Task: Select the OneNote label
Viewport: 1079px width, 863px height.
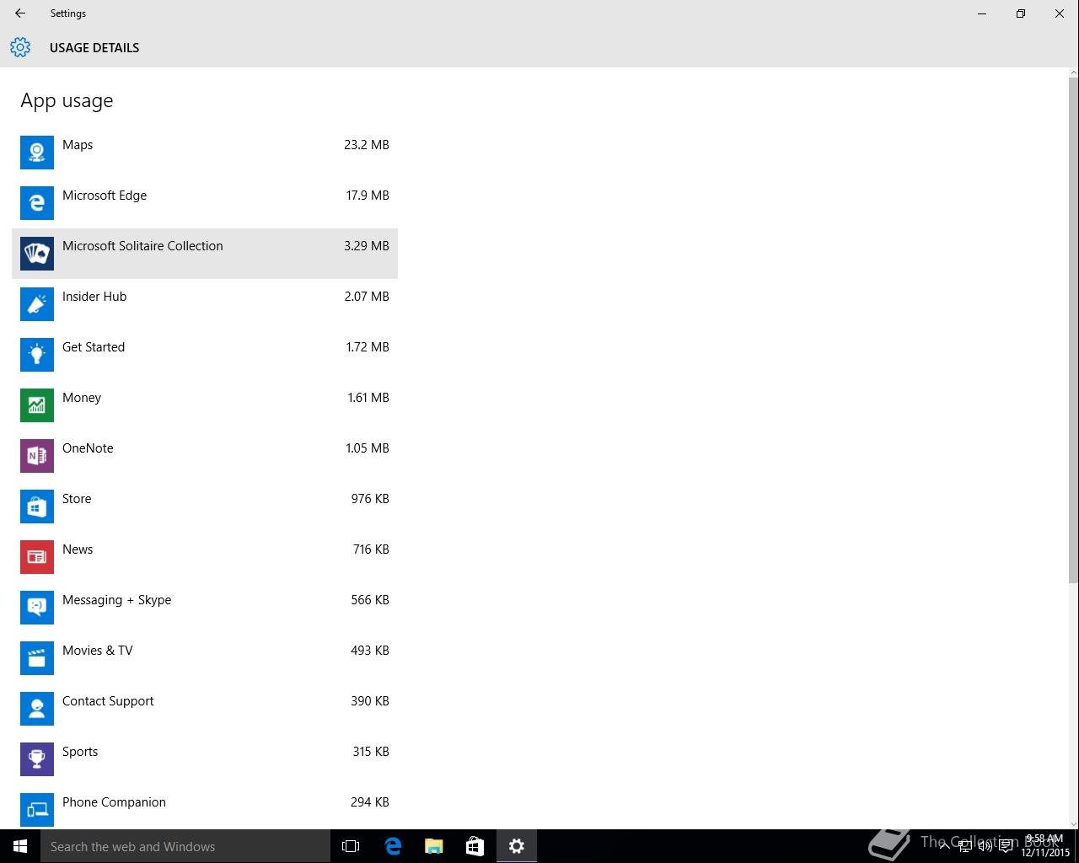Action: (88, 448)
